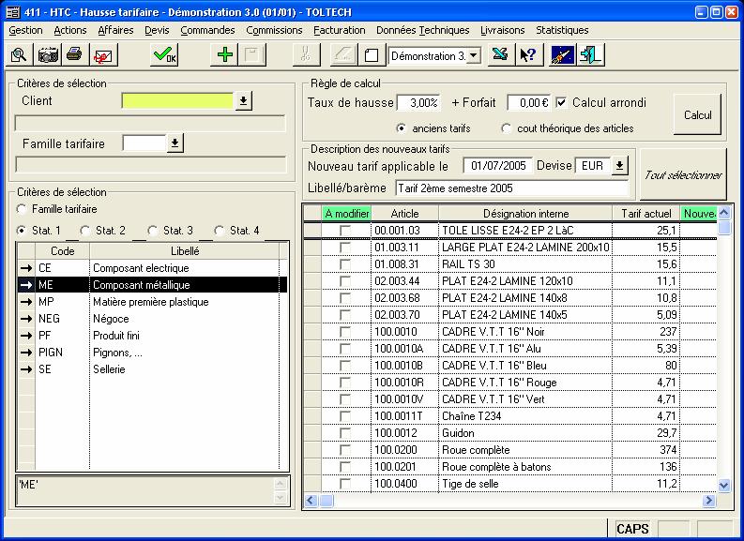
Task: Select the Stat. 2 radio button
Action: (x=85, y=231)
